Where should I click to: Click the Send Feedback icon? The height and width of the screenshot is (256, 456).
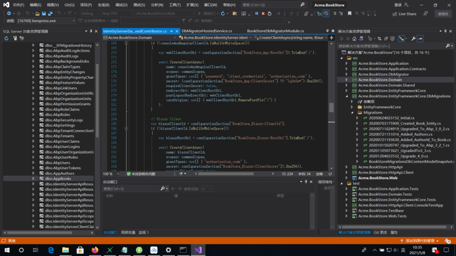pyautogui.click(x=426, y=14)
